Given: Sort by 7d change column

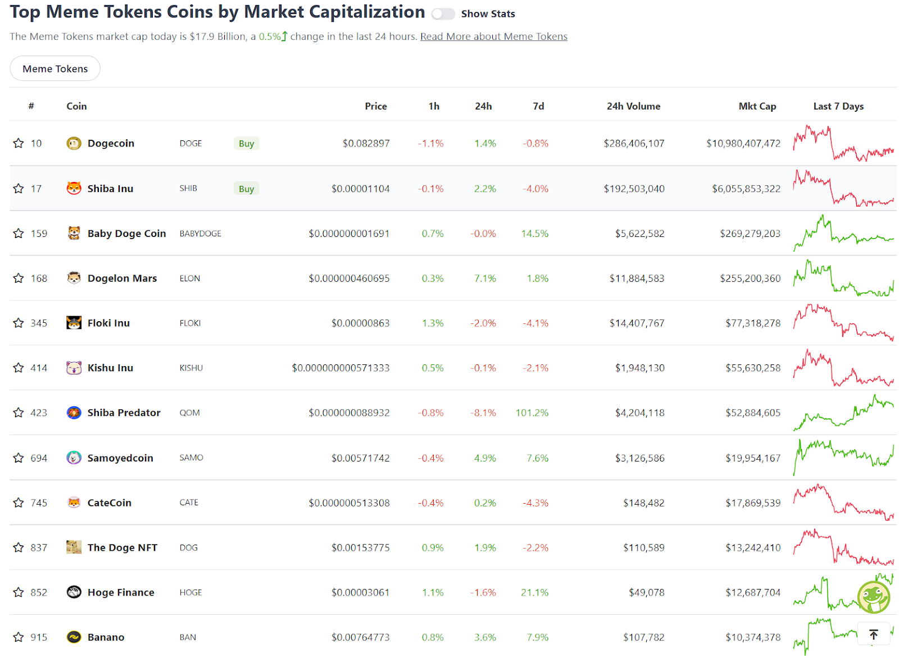Looking at the screenshot, I should click(x=538, y=106).
